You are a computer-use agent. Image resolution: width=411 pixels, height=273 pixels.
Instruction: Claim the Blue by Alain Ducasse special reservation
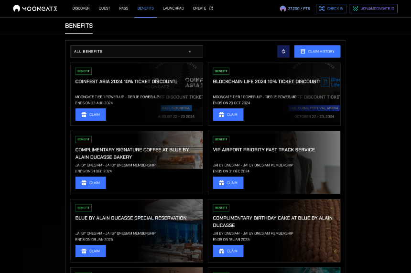pyautogui.click(x=91, y=251)
